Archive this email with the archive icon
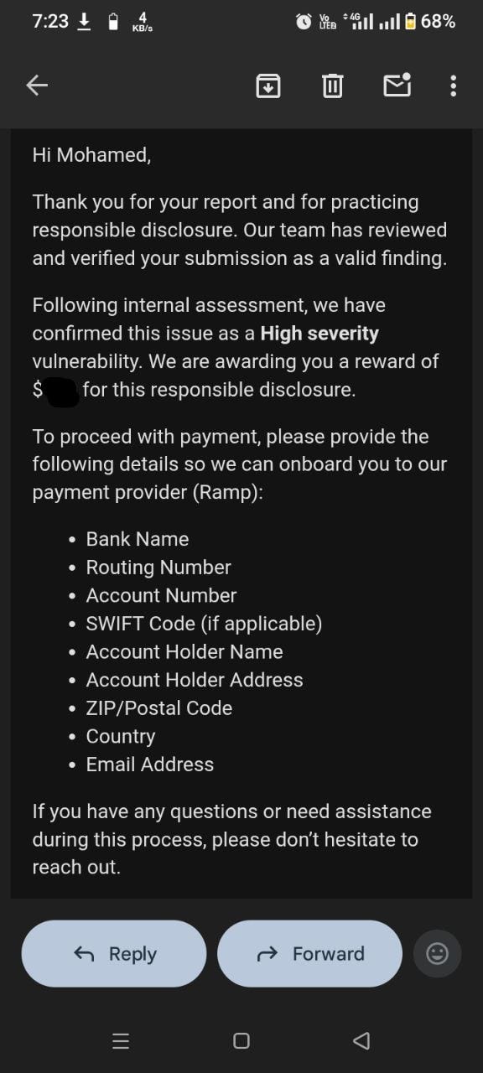 pyautogui.click(x=268, y=86)
